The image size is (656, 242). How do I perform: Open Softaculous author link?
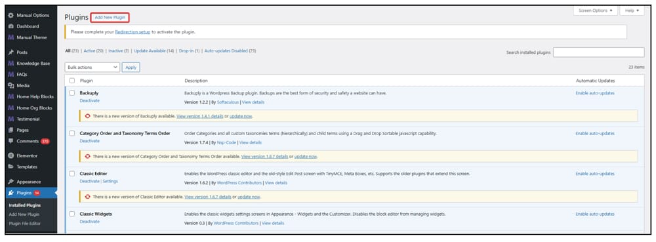[x=228, y=102]
